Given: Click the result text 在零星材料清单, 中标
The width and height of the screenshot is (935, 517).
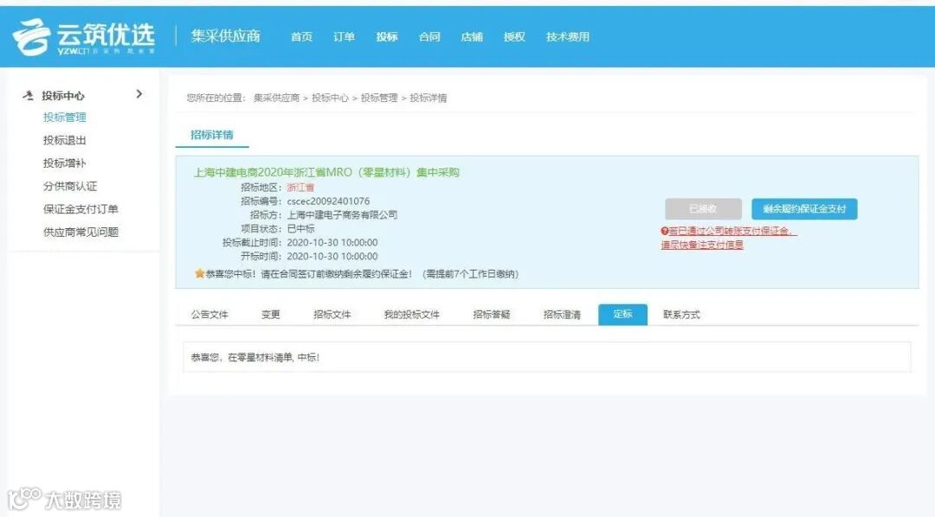Looking at the screenshot, I should (x=274, y=357).
